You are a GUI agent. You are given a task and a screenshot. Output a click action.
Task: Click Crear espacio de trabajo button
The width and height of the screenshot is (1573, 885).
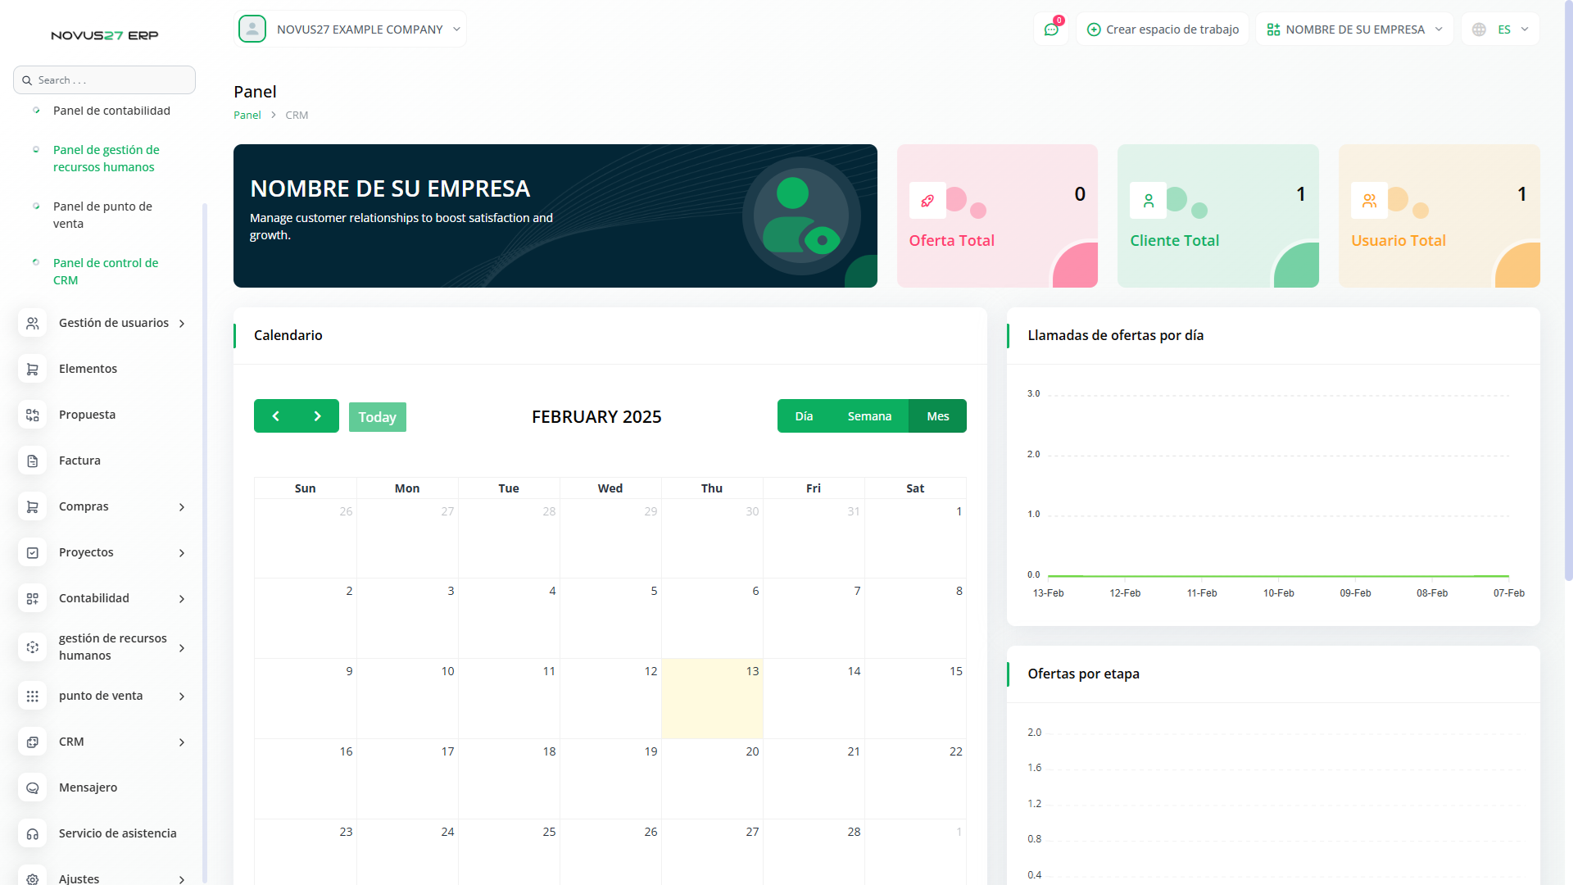[x=1163, y=29]
